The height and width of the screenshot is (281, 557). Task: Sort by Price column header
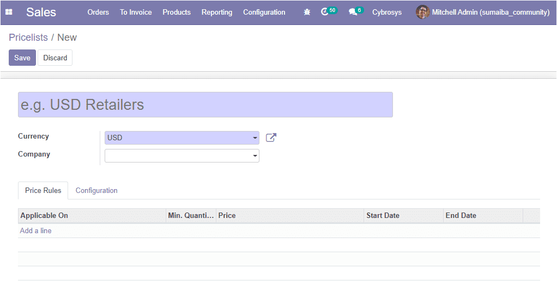tap(290, 215)
